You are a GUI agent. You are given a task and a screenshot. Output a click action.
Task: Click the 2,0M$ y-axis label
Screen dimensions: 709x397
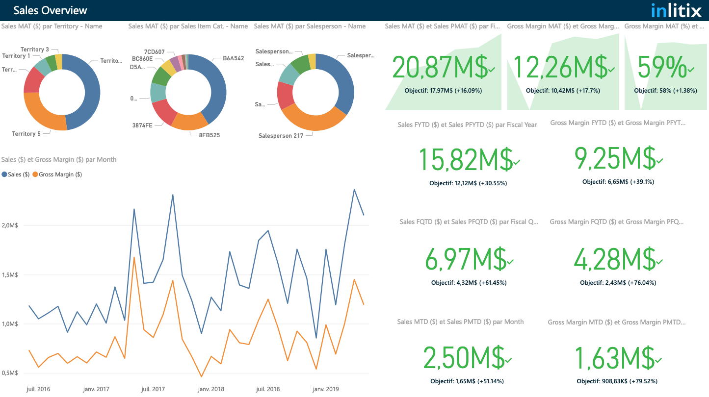pyautogui.click(x=10, y=225)
